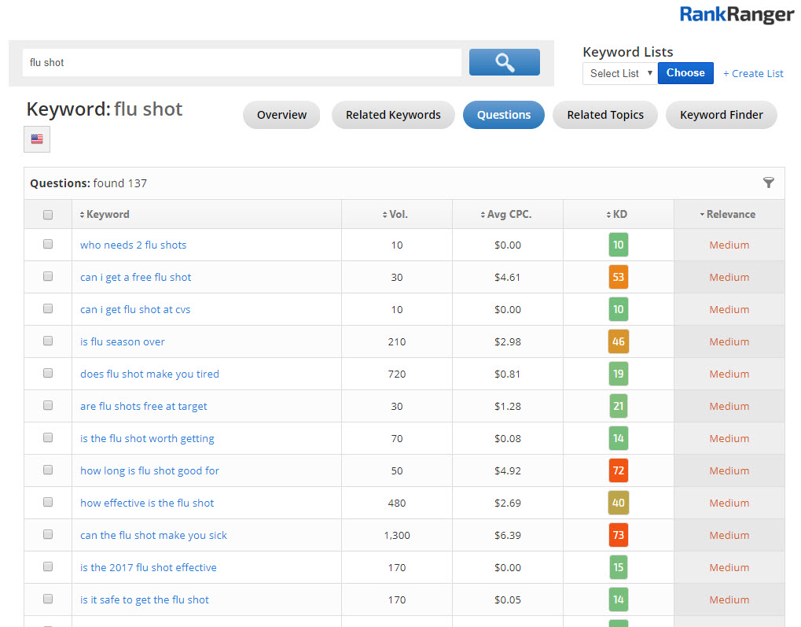
Task: Sort table by Vol. column
Action: [x=399, y=214]
